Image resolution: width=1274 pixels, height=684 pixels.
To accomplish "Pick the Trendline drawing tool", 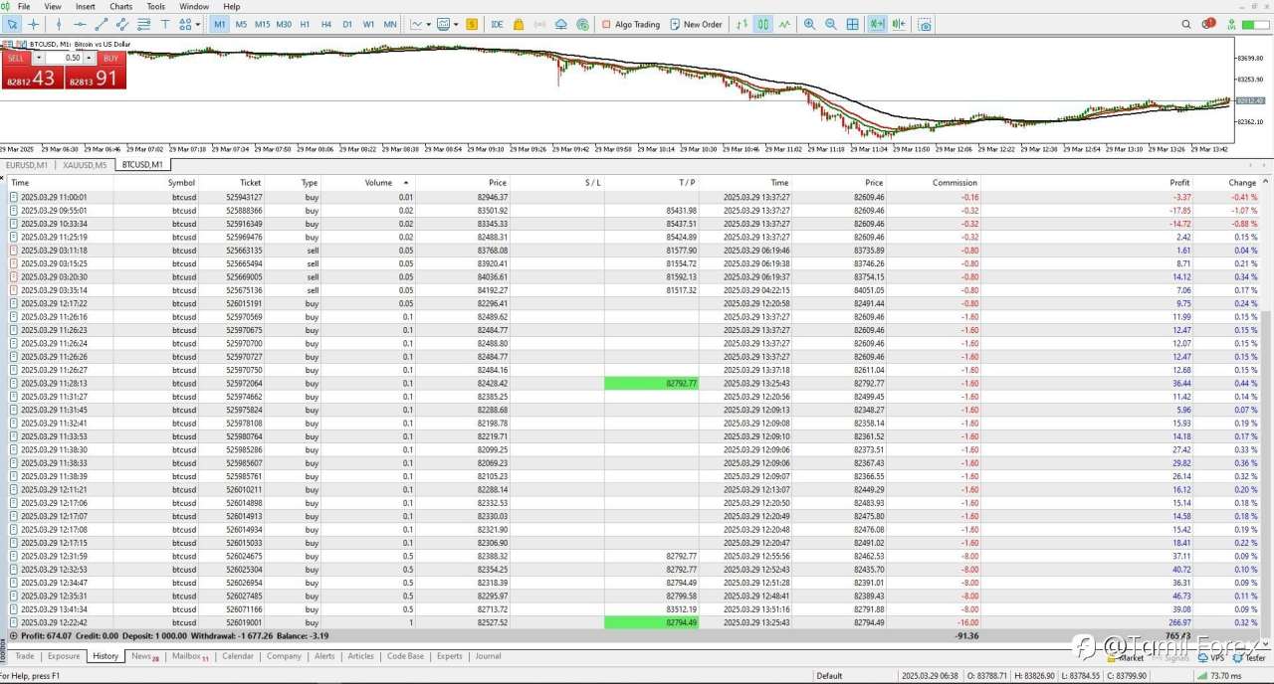I will click(101, 24).
